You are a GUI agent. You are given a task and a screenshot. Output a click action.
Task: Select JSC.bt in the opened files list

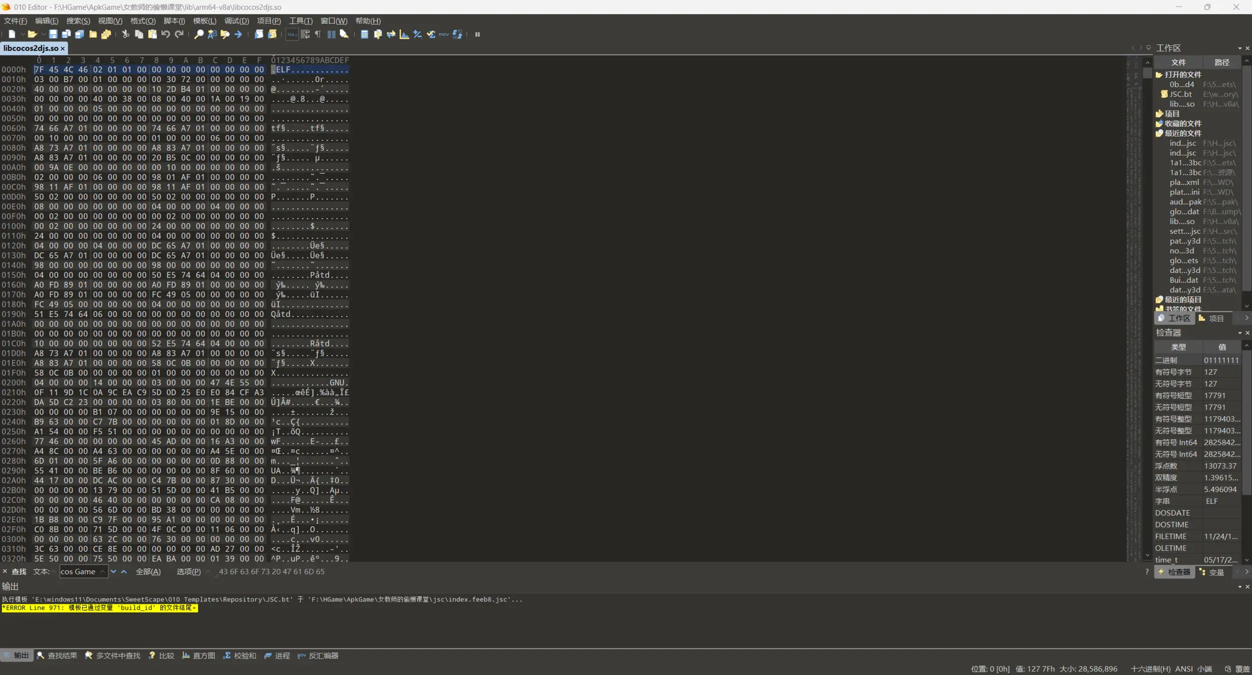1180,94
